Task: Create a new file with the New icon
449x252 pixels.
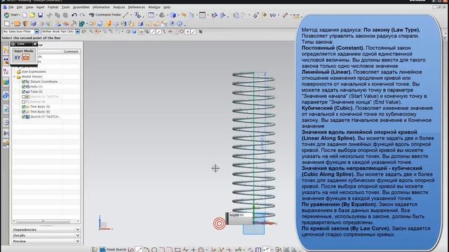Action: coord(25,15)
